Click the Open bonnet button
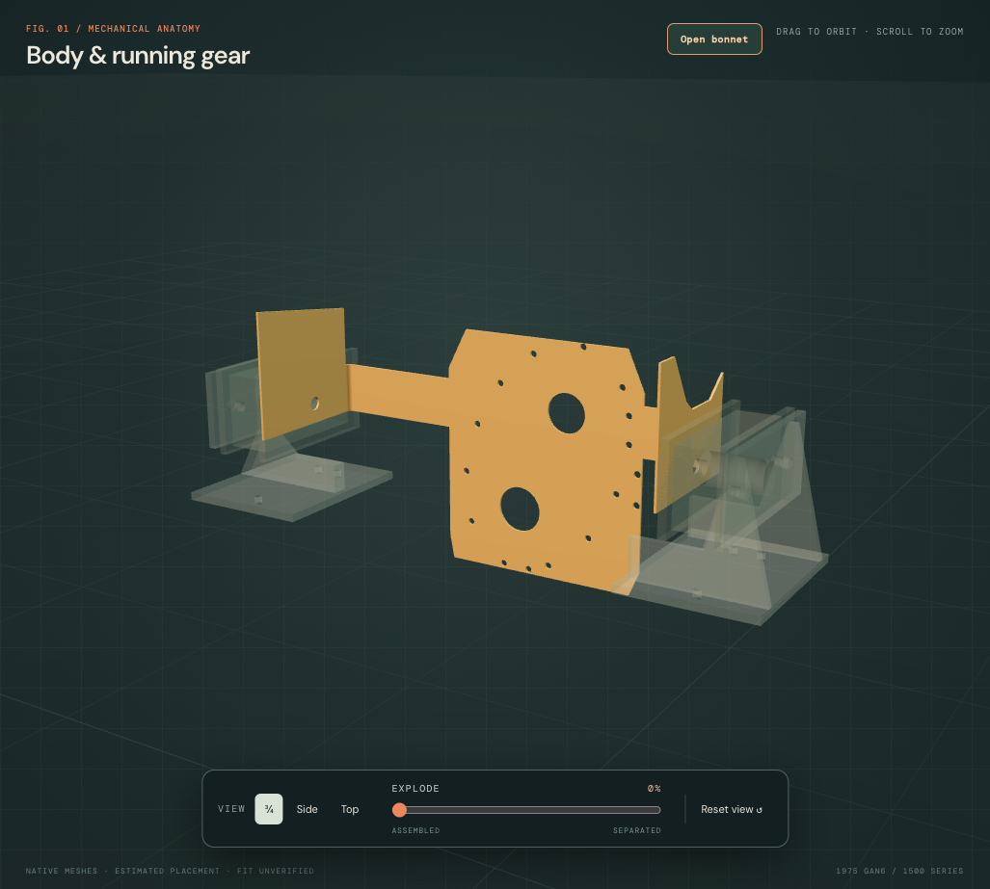The height and width of the screenshot is (889, 990). [714, 39]
